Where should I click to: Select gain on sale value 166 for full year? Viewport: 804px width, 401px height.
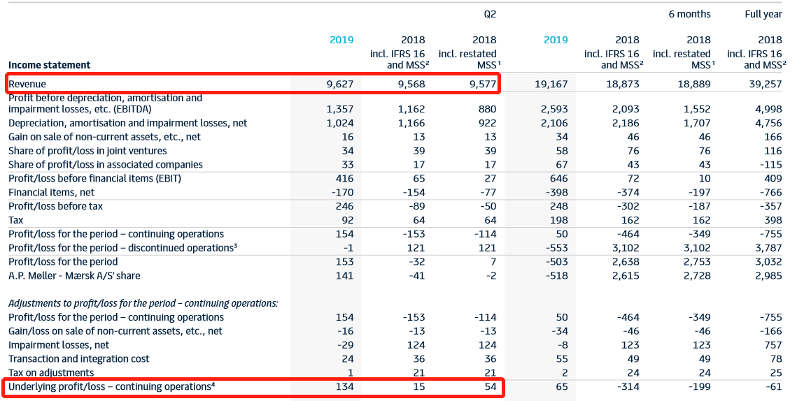click(773, 137)
